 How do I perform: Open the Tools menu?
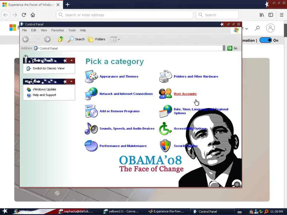click(72, 30)
